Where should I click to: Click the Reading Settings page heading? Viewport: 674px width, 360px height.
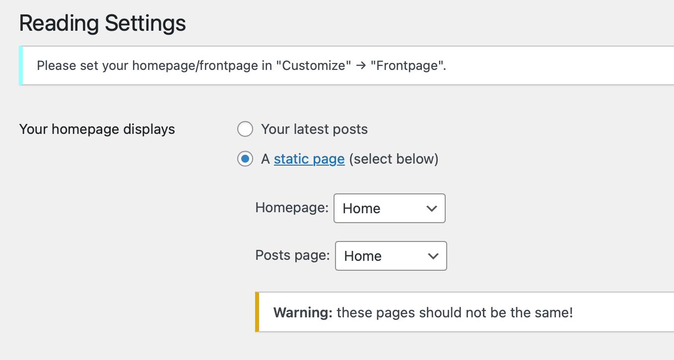[102, 23]
